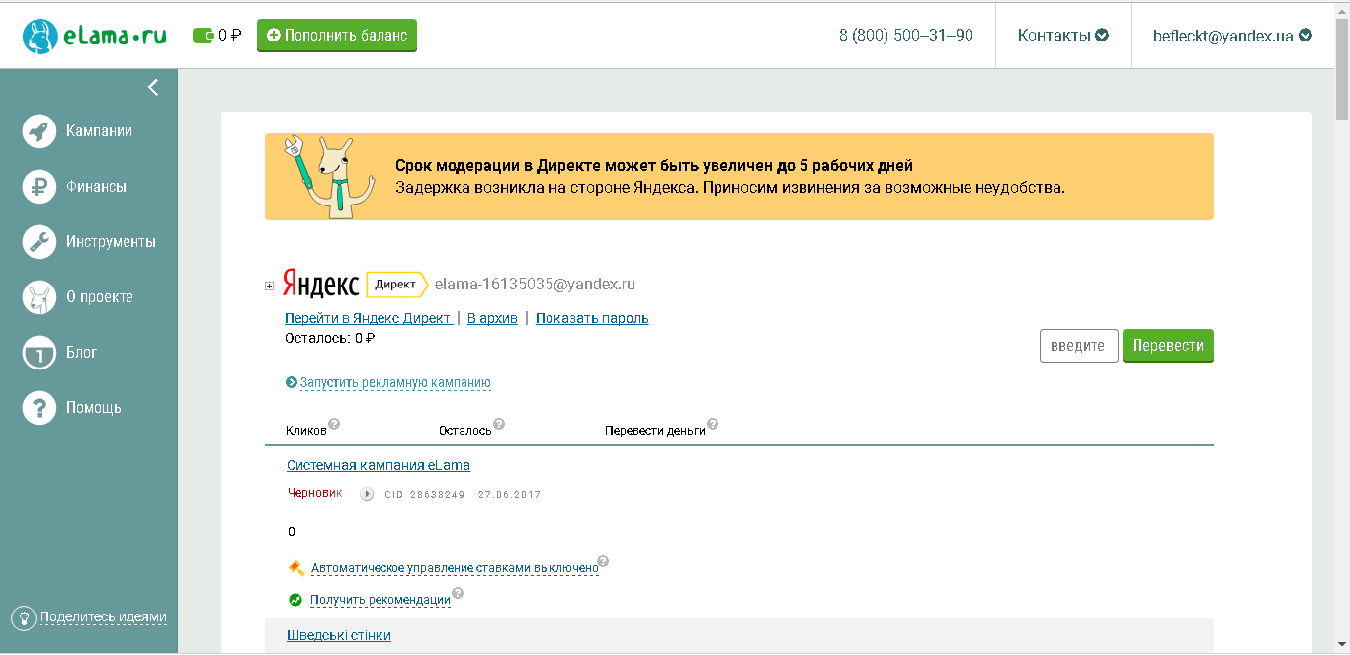Collapse the left sidebar with the chevron
The height and width of the screenshot is (656, 1350).
point(153,87)
